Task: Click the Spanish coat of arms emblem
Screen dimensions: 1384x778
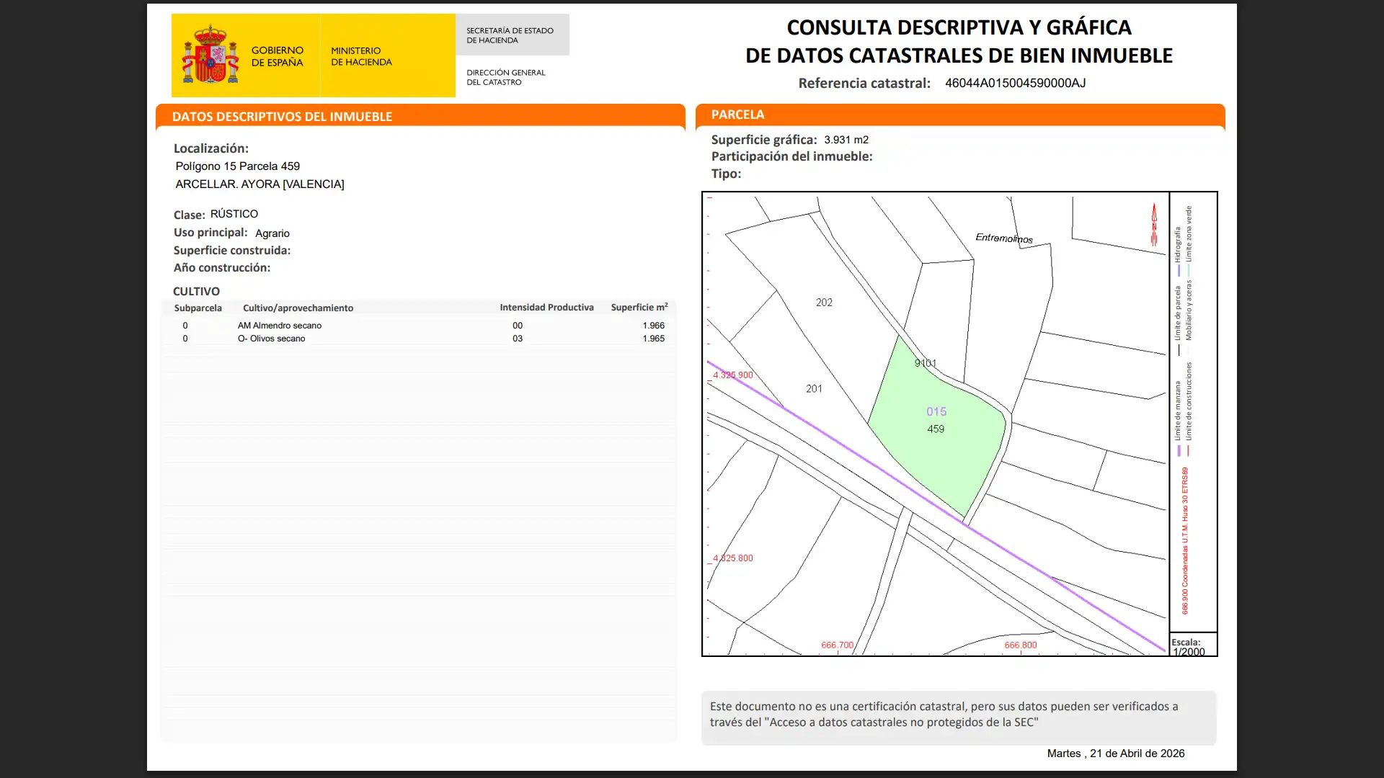Action: pyautogui.click(x=210, y=55)
